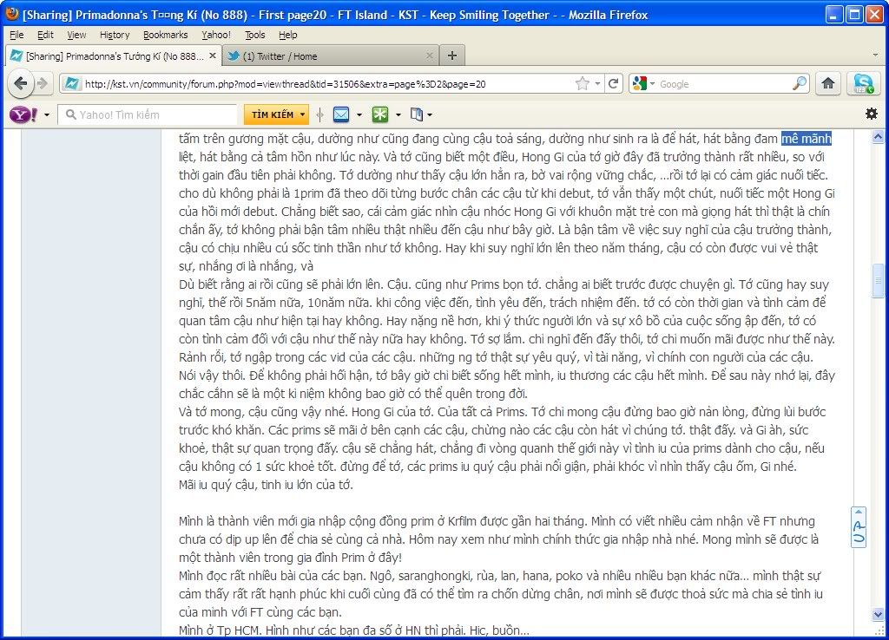The image size is (889, 640).
Task: Open the View menu
Action: 76,35
